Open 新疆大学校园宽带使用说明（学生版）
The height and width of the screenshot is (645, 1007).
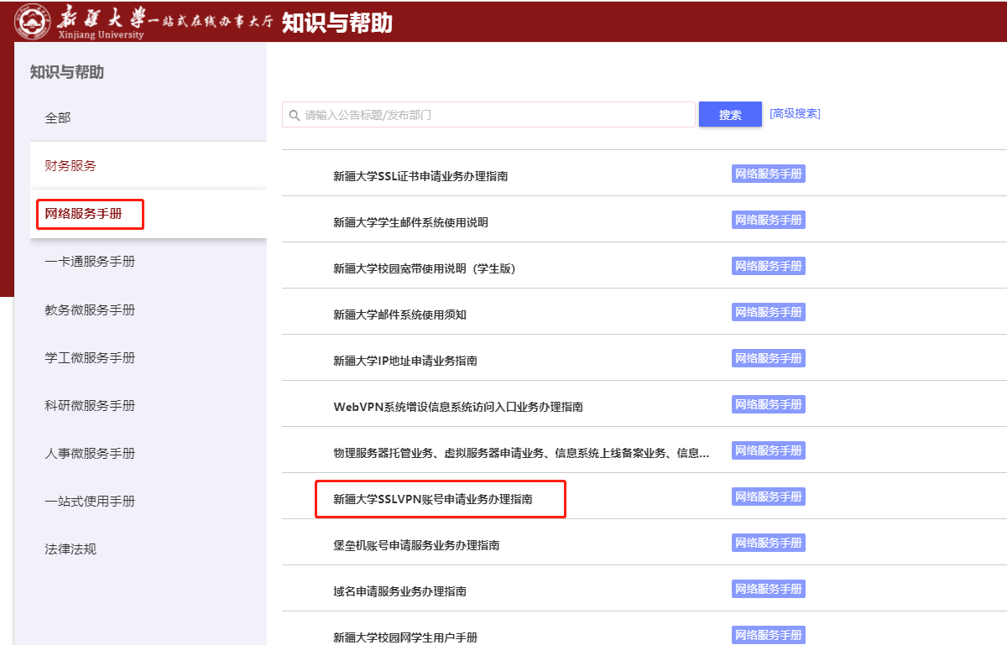pos(424,268)
